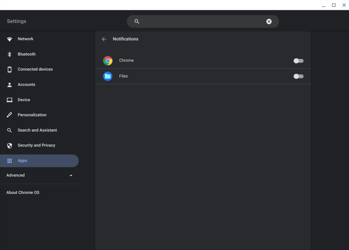Click the Network wifi icon
Image resolution: width=349 pixels, height=250 pixels.
click(x=9, y=39)
